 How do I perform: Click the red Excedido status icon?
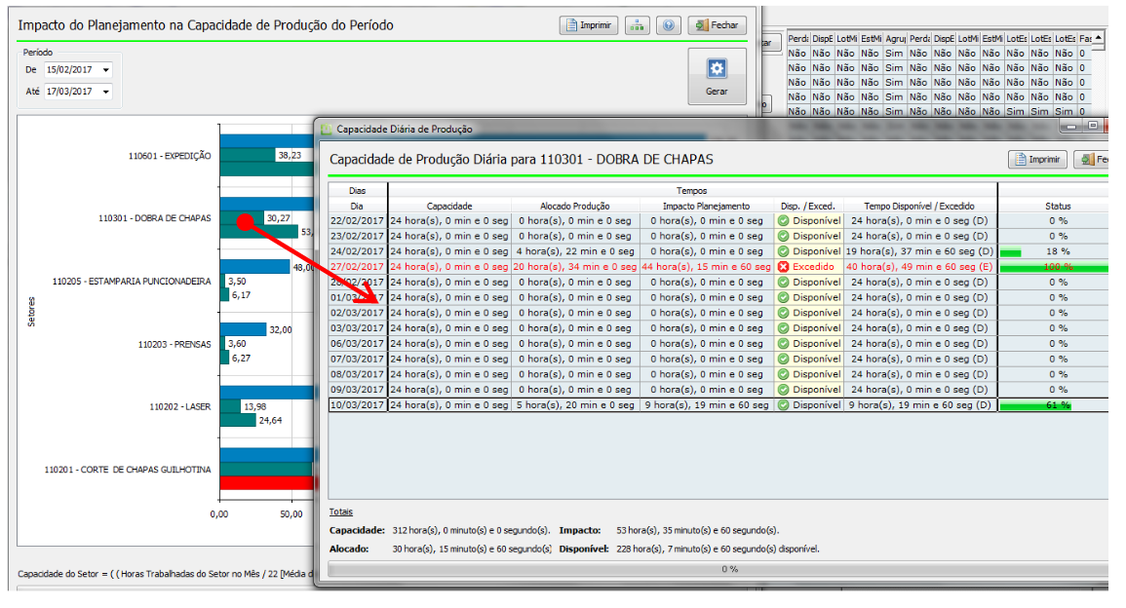[783, 267]
